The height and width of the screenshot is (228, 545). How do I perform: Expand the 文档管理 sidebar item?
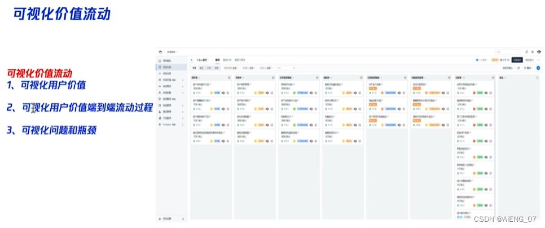(x=183, y=118)
